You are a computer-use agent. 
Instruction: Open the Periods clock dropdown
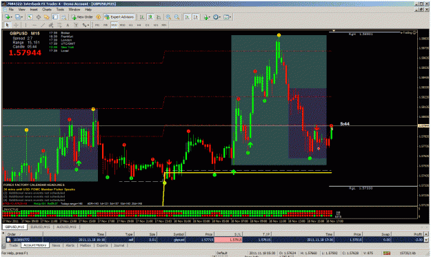click(x=217, y=17)
